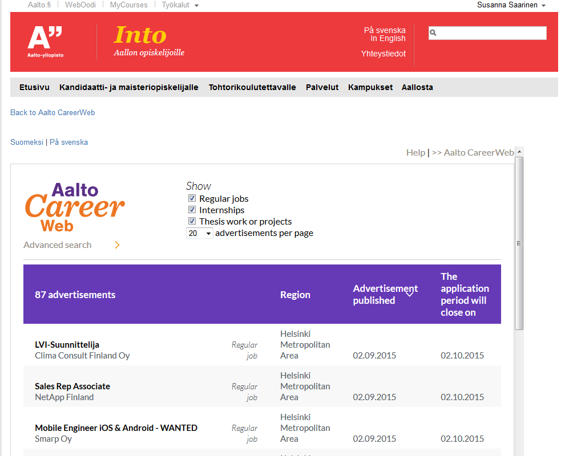Image resolution: width=565 pixels, height=456 pixels.
Task: Toggle the Internships checkbox
Action: tap(192, 210)
